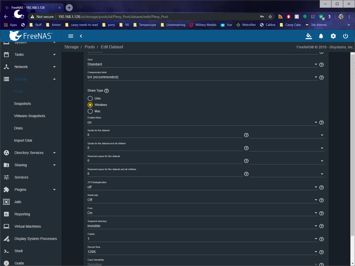Select the Unix share type

90,98
